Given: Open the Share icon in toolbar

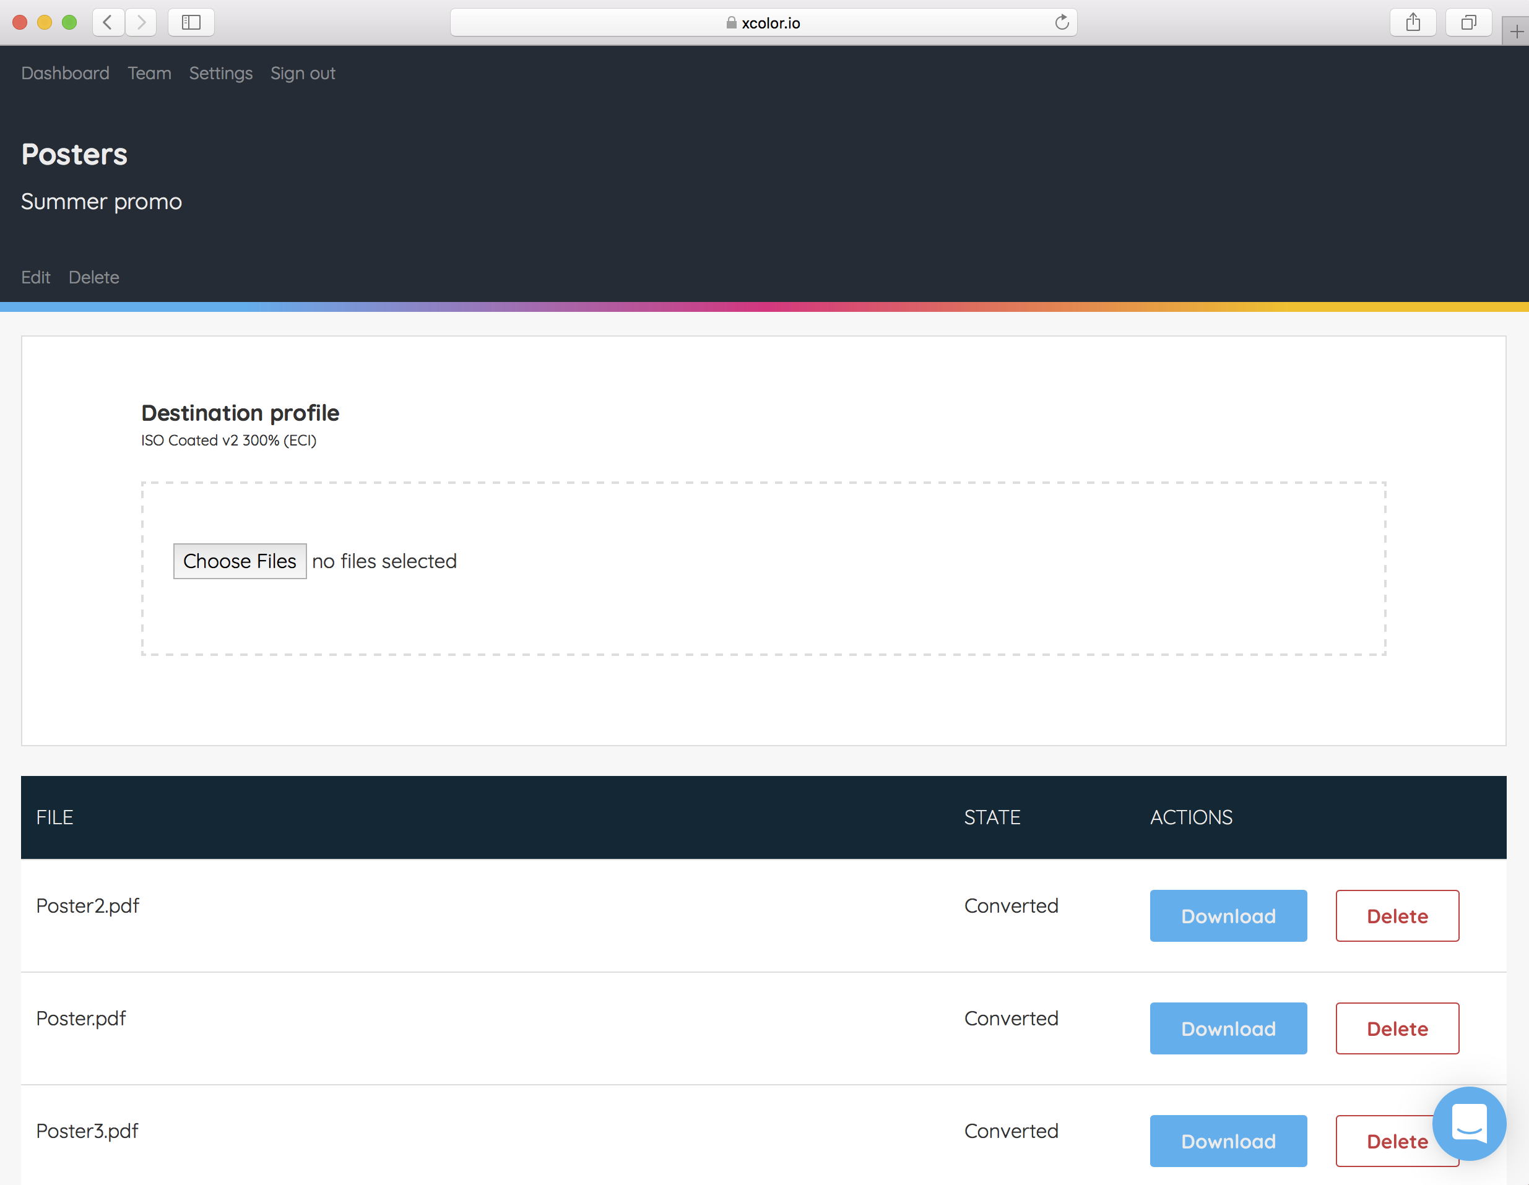Looking at the screenshot, I should (x=1413, y=22).
